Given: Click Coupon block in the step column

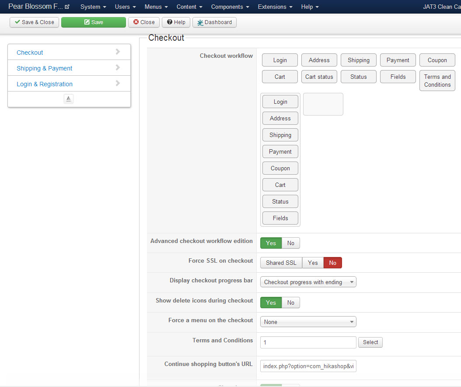Looking at the screenshot, I should click(280, 168).
